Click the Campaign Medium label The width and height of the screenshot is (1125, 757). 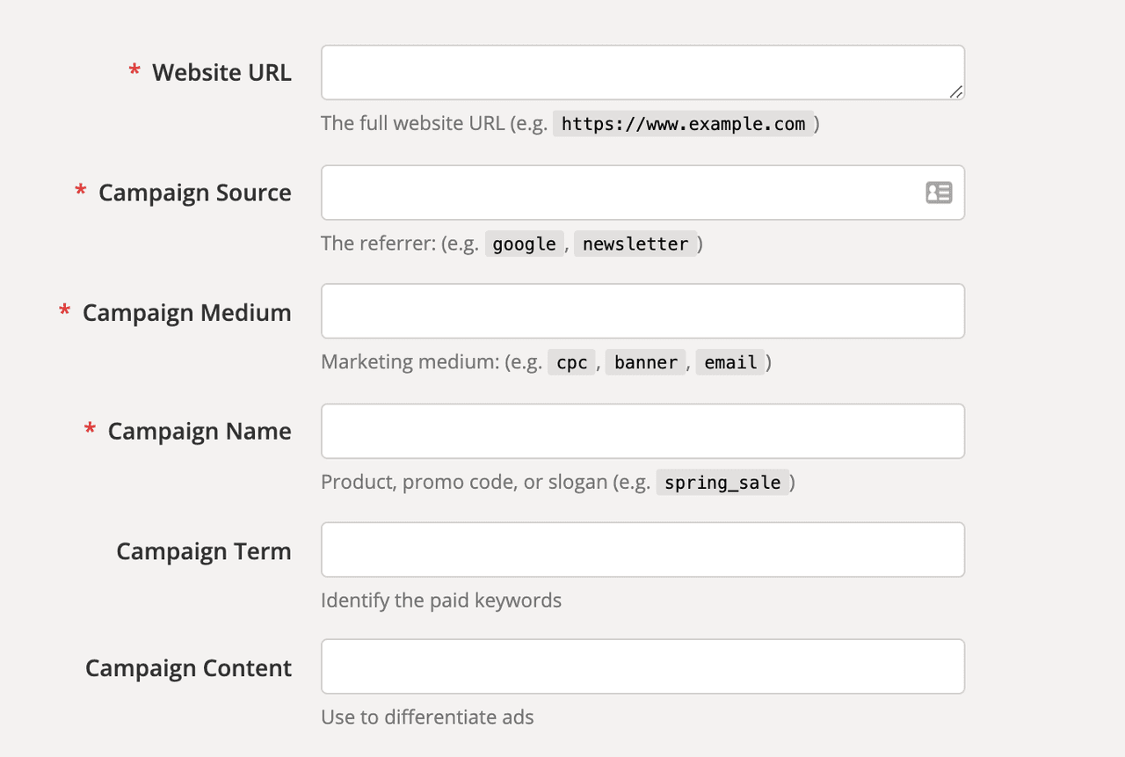click(x=186, y=312)
